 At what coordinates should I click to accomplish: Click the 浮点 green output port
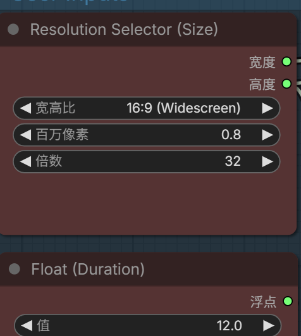pyautogui.click(x=288, y=301)
